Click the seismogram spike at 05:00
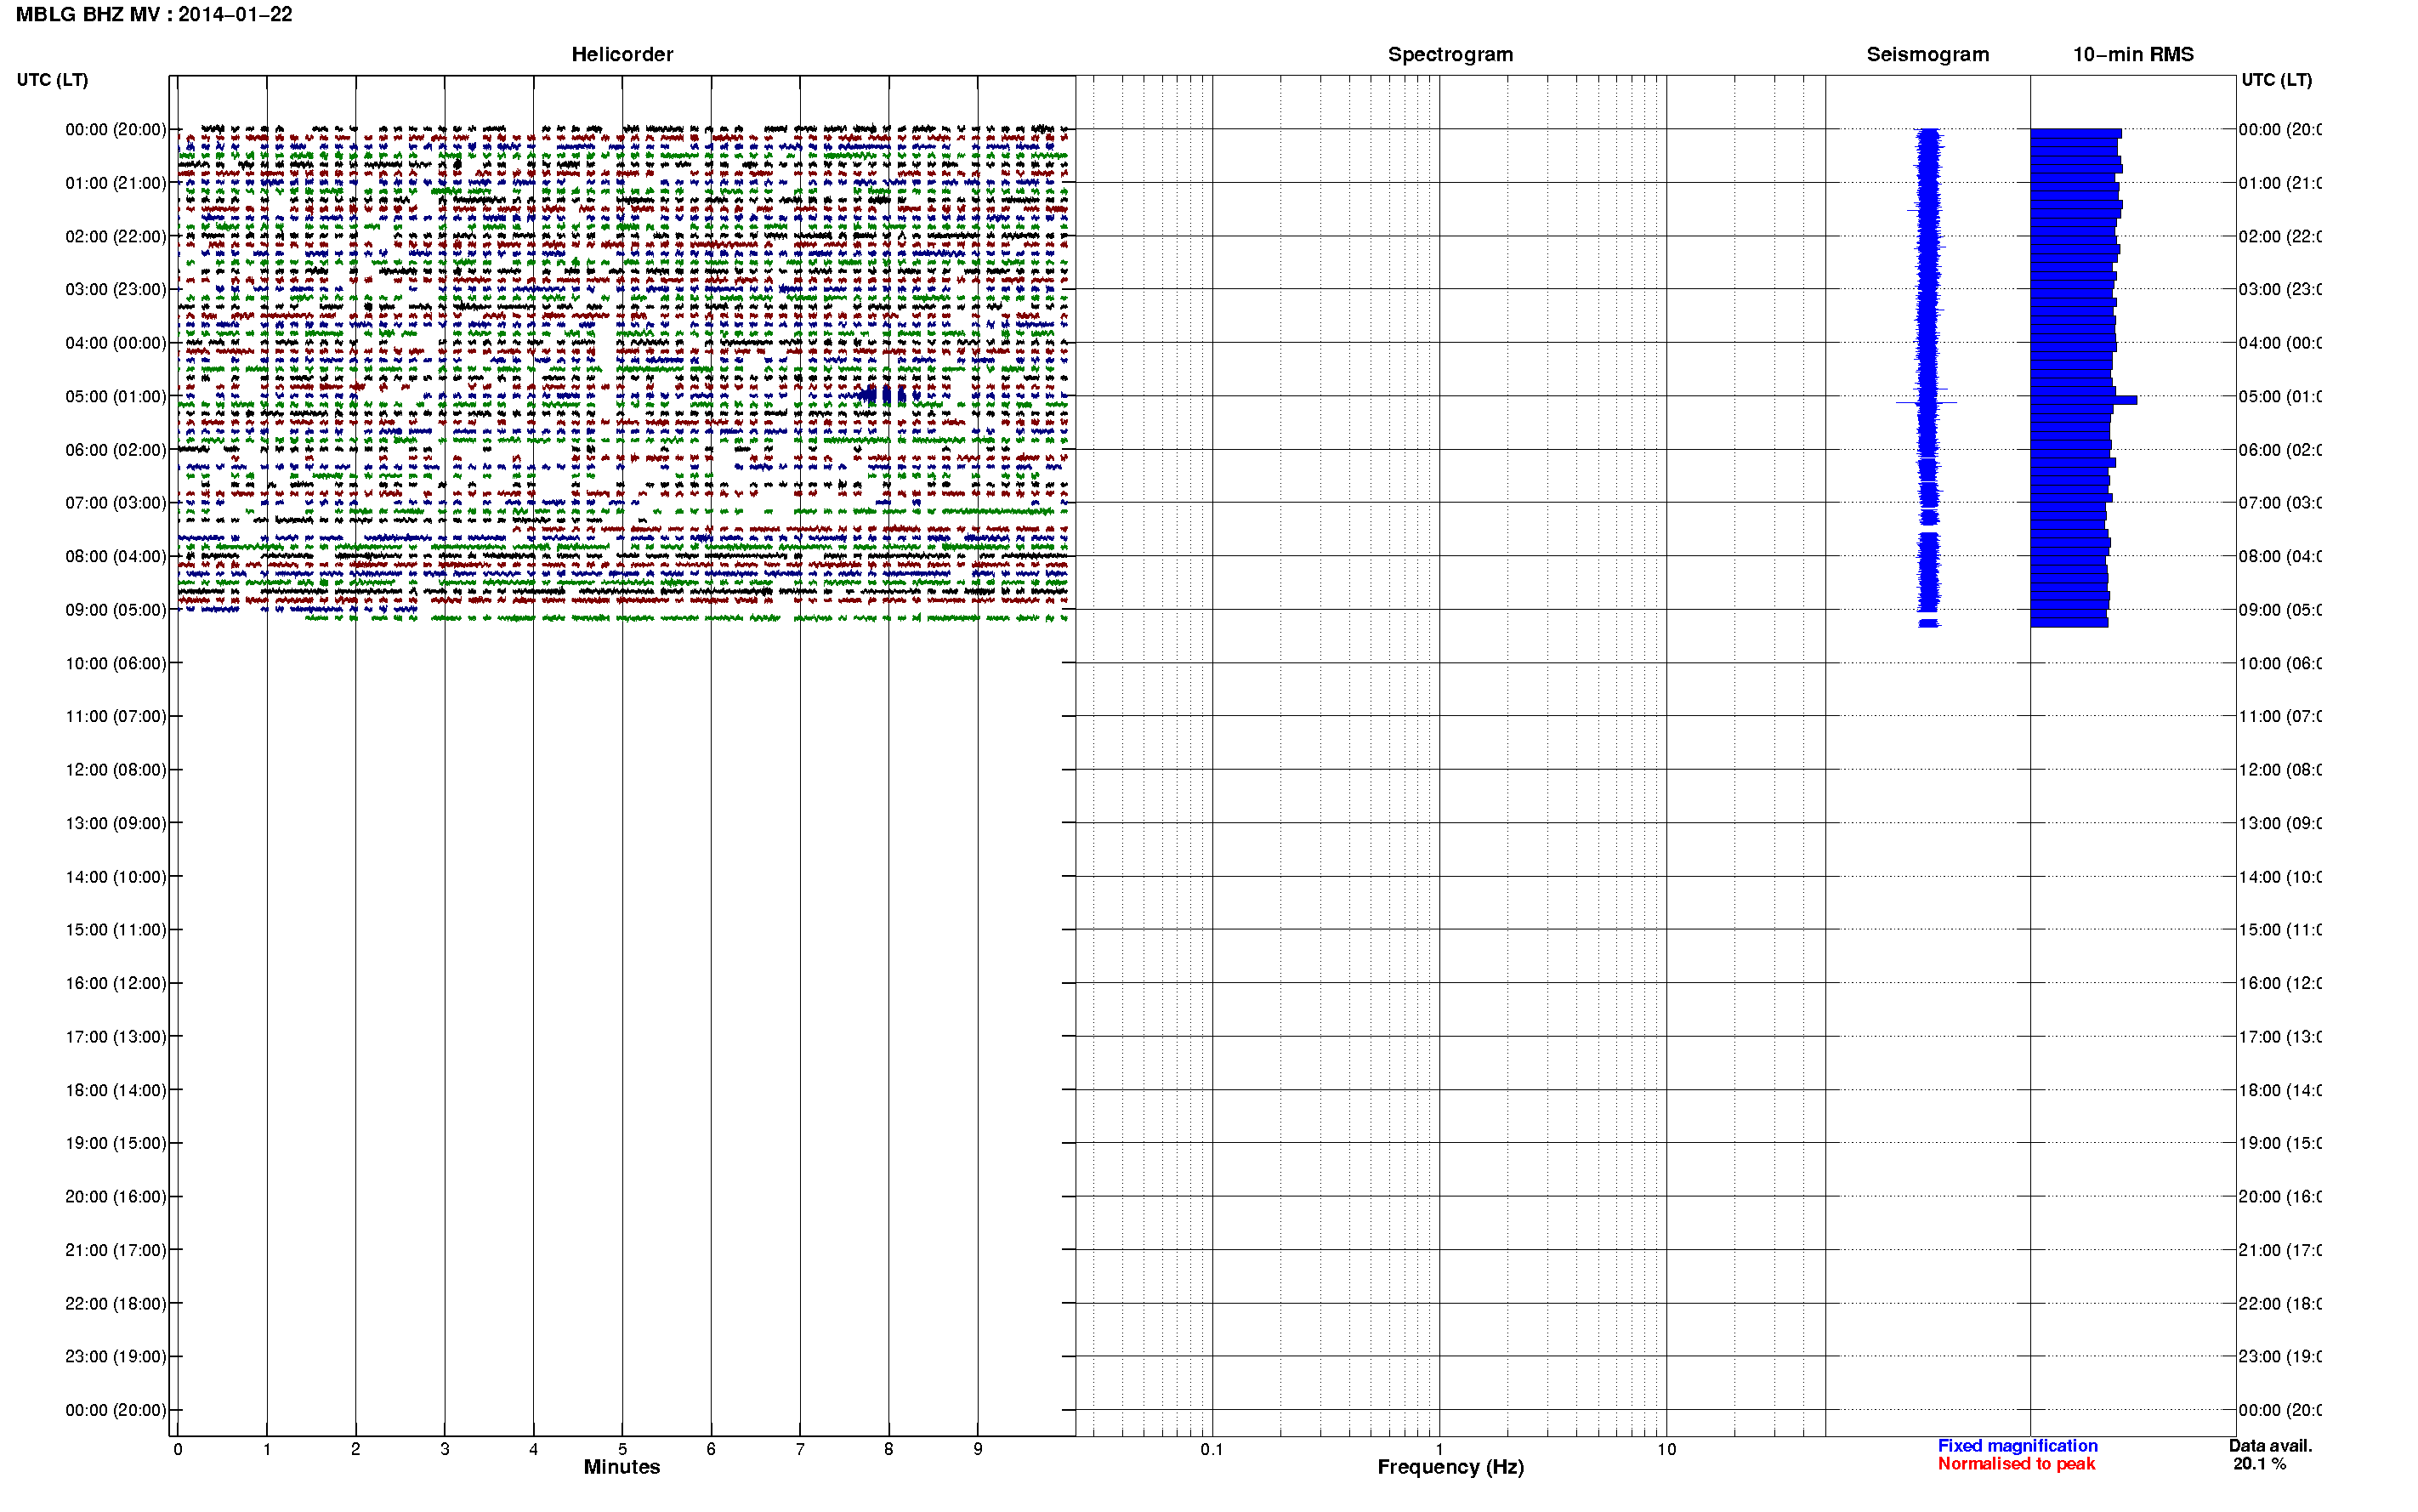The width and height of the screenshot is (2418, 1512). tap(1927, 402)
